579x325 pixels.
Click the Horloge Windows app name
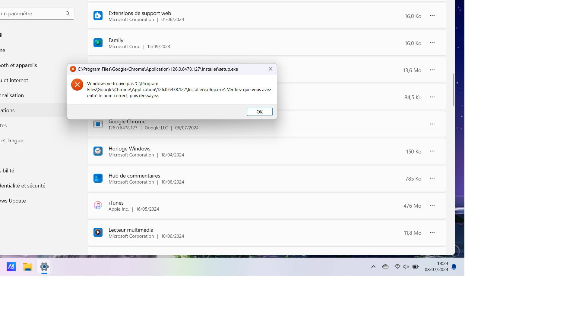pyautogui.click(x=129, y=149)
